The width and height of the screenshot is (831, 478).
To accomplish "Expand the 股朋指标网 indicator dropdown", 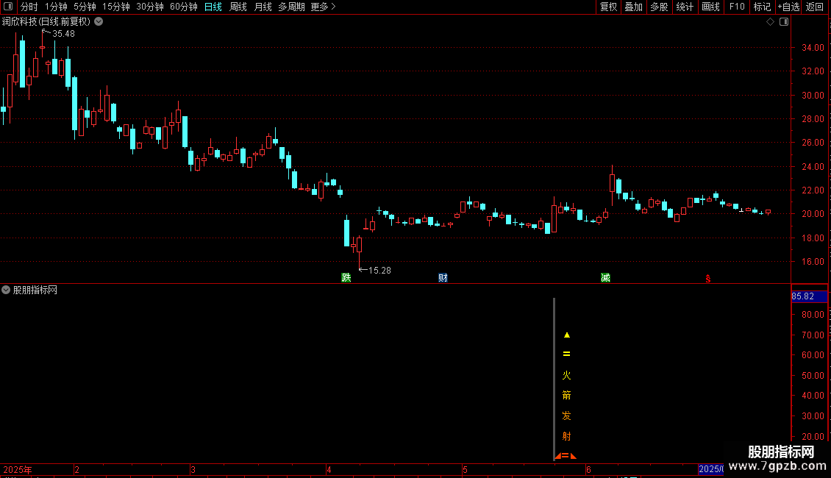I will coord(6,290).
